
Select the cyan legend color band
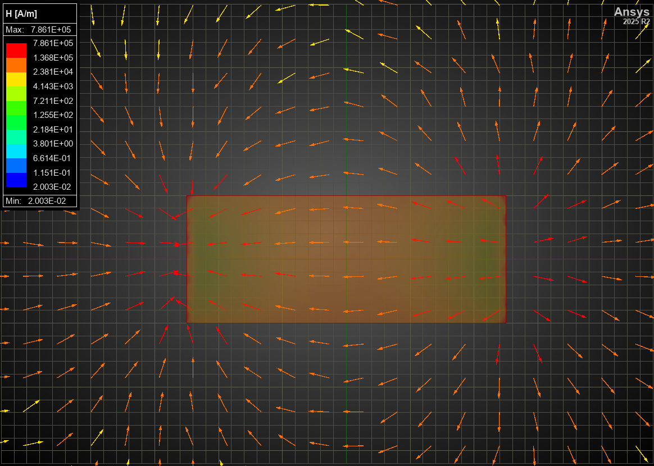(x=16, y=151)
